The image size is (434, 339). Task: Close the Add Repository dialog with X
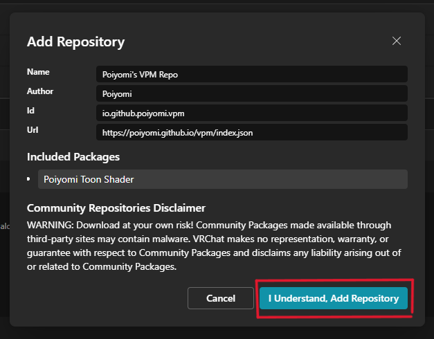397,41
